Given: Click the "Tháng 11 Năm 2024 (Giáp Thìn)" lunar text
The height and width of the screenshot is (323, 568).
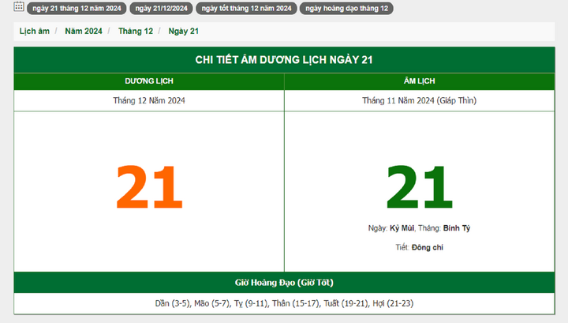Looking at the screenshot, I should coord(419,100).
